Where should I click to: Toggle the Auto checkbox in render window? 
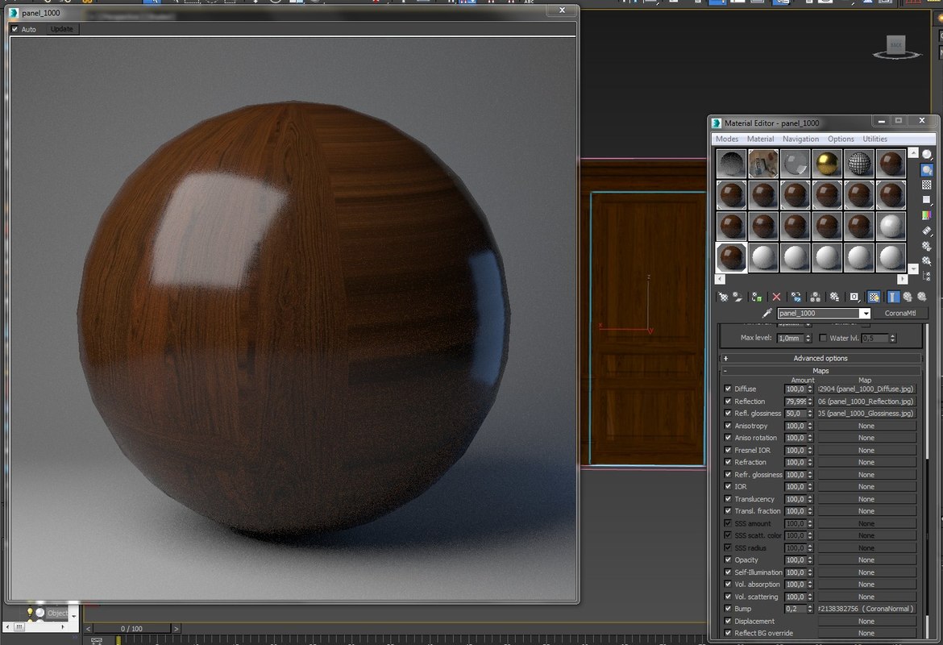click(15, 28)
